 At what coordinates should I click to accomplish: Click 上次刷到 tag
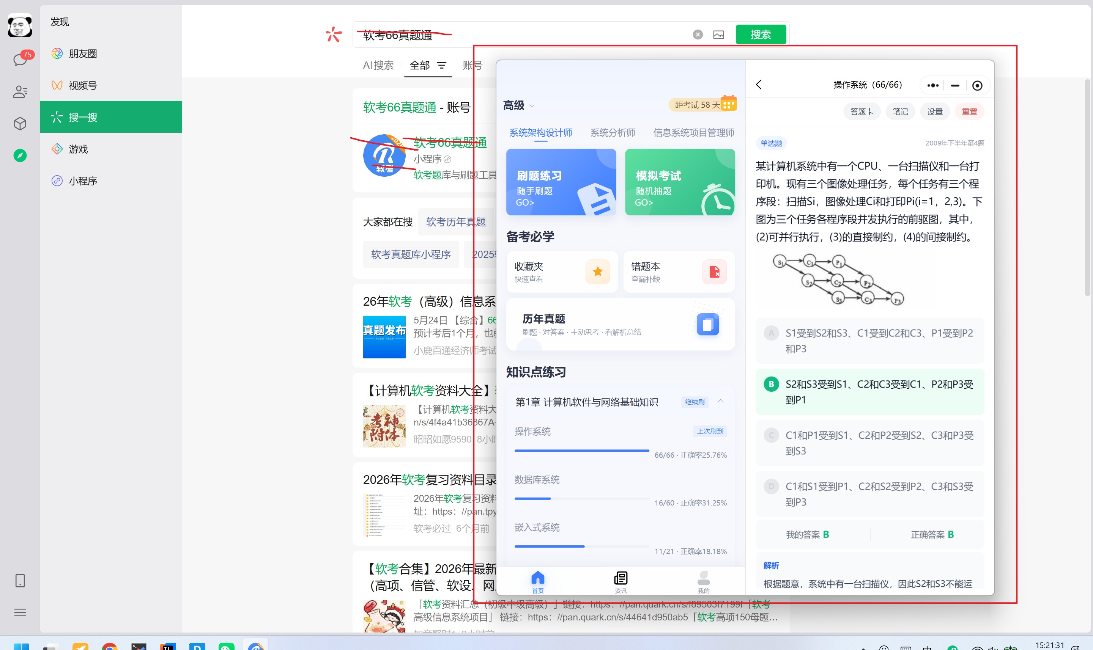pos(710,431)
